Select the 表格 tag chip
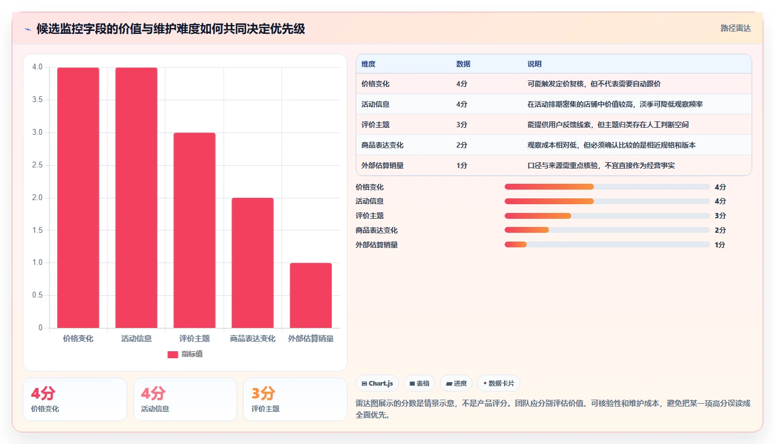This screenshot has width=775, height=444. (419, 383)
